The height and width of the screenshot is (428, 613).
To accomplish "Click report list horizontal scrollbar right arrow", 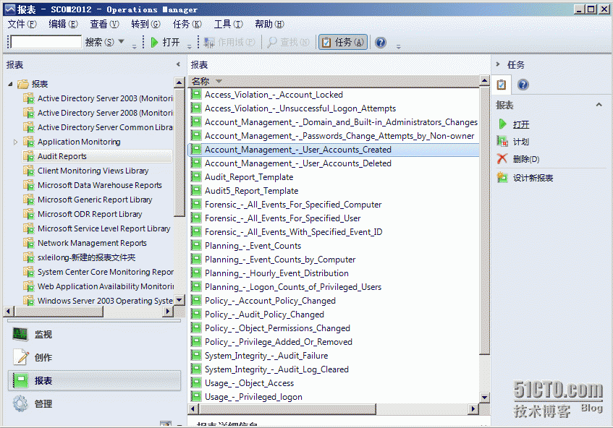I will [x=473, y=409].
